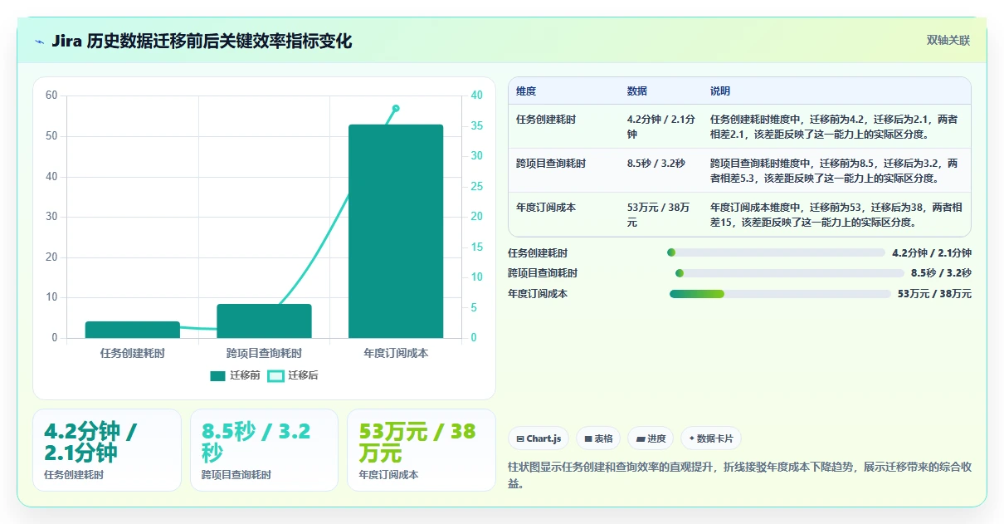Click the table cell 8.5秒 / 3.2秒
Screen dimensions: 1004x524
(662, 170)
